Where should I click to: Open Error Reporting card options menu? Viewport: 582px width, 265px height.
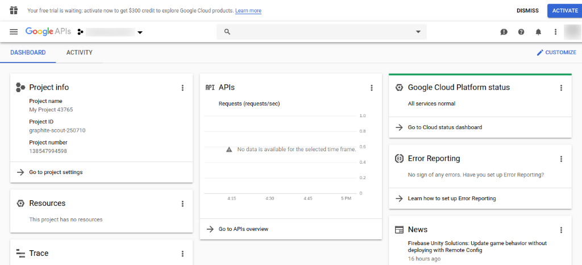561,159
